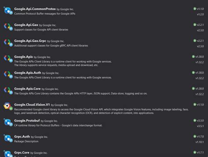The height and width of the screenshot is (157, 208).
Task: Click the green installed icon beside v1.1.0 CommonProtos
Action: pyautogui.click(x=195, y=9)
